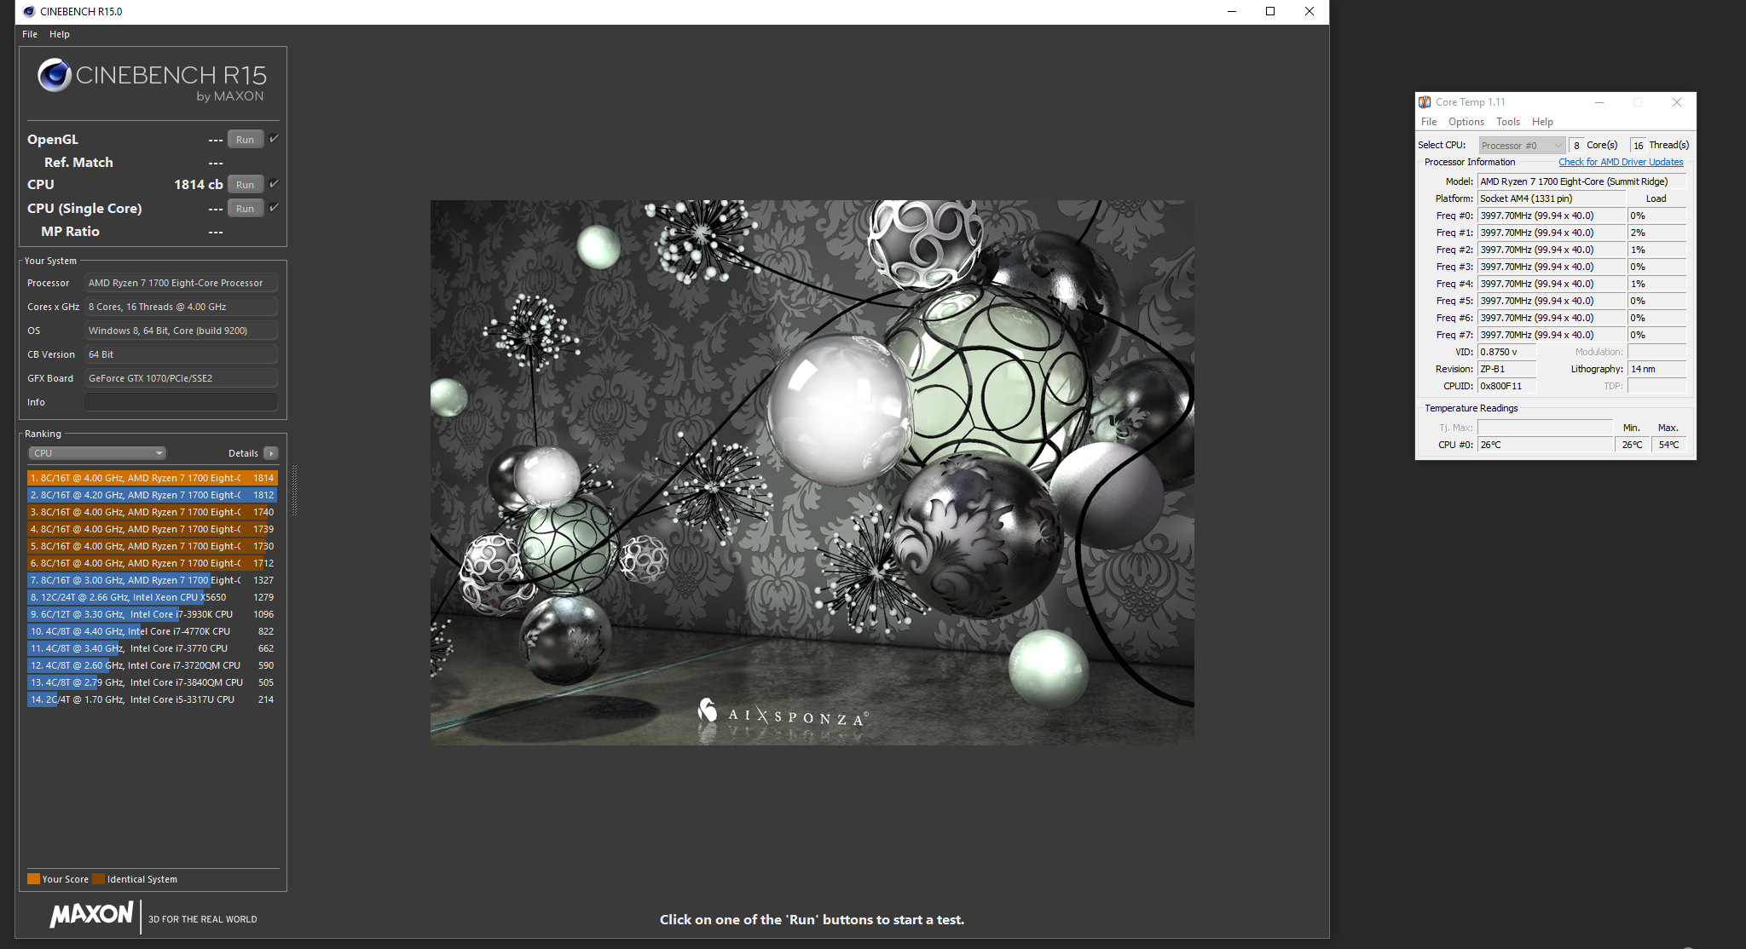Click the Cinebench app icon in title bar
The width and height of the screenshot is (1746, 949).
pyautogui.click(x=29, y=11)
